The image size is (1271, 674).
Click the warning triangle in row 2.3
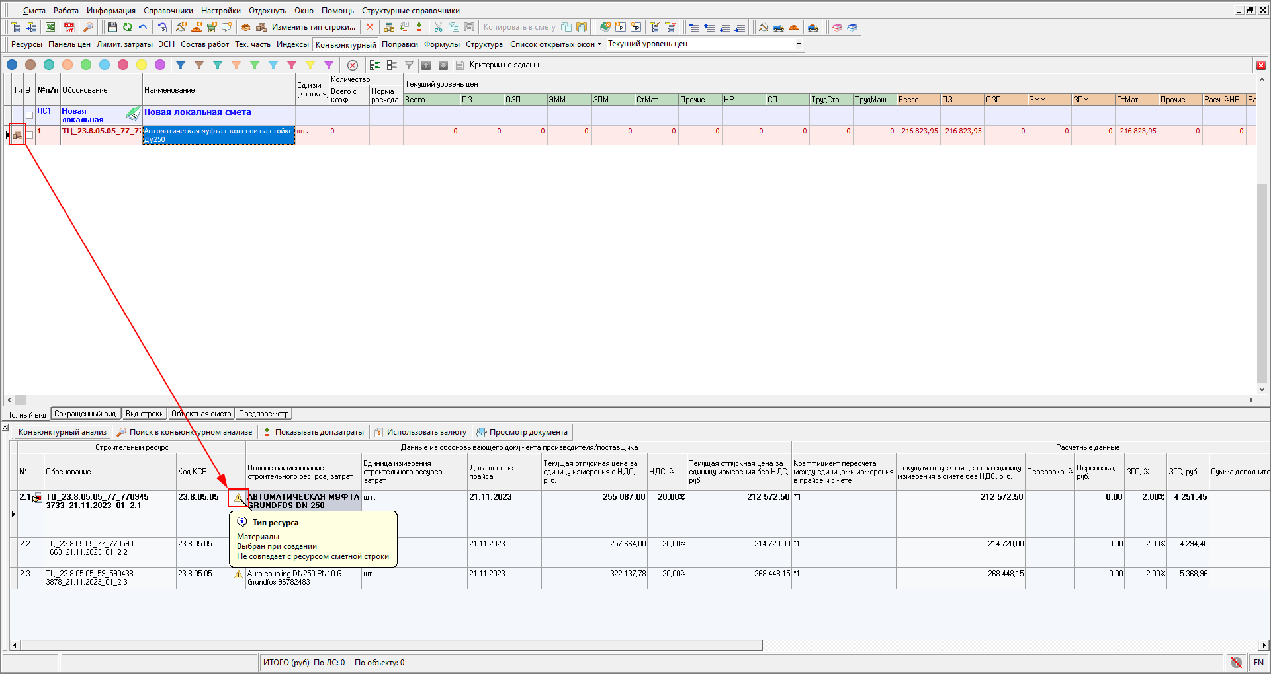238,574
